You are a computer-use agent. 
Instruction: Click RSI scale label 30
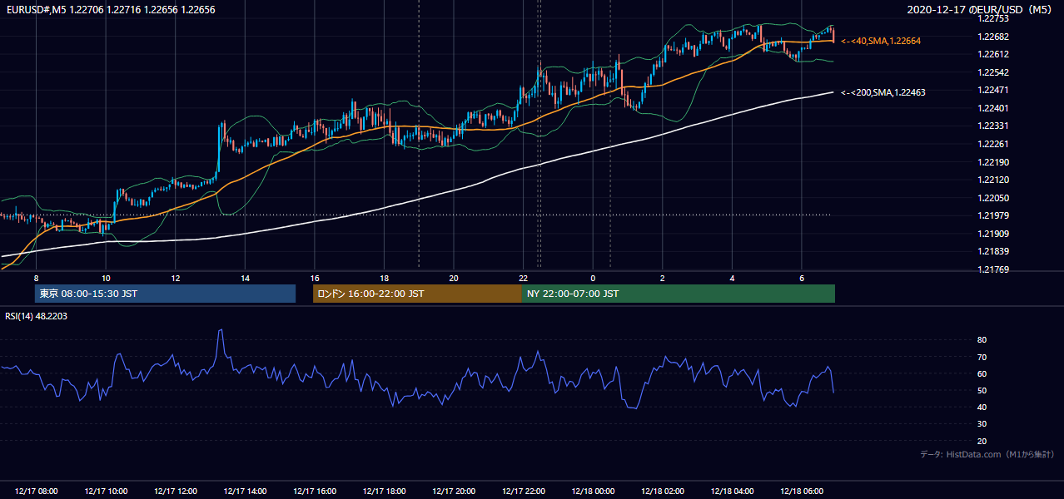tap(982, 424)
